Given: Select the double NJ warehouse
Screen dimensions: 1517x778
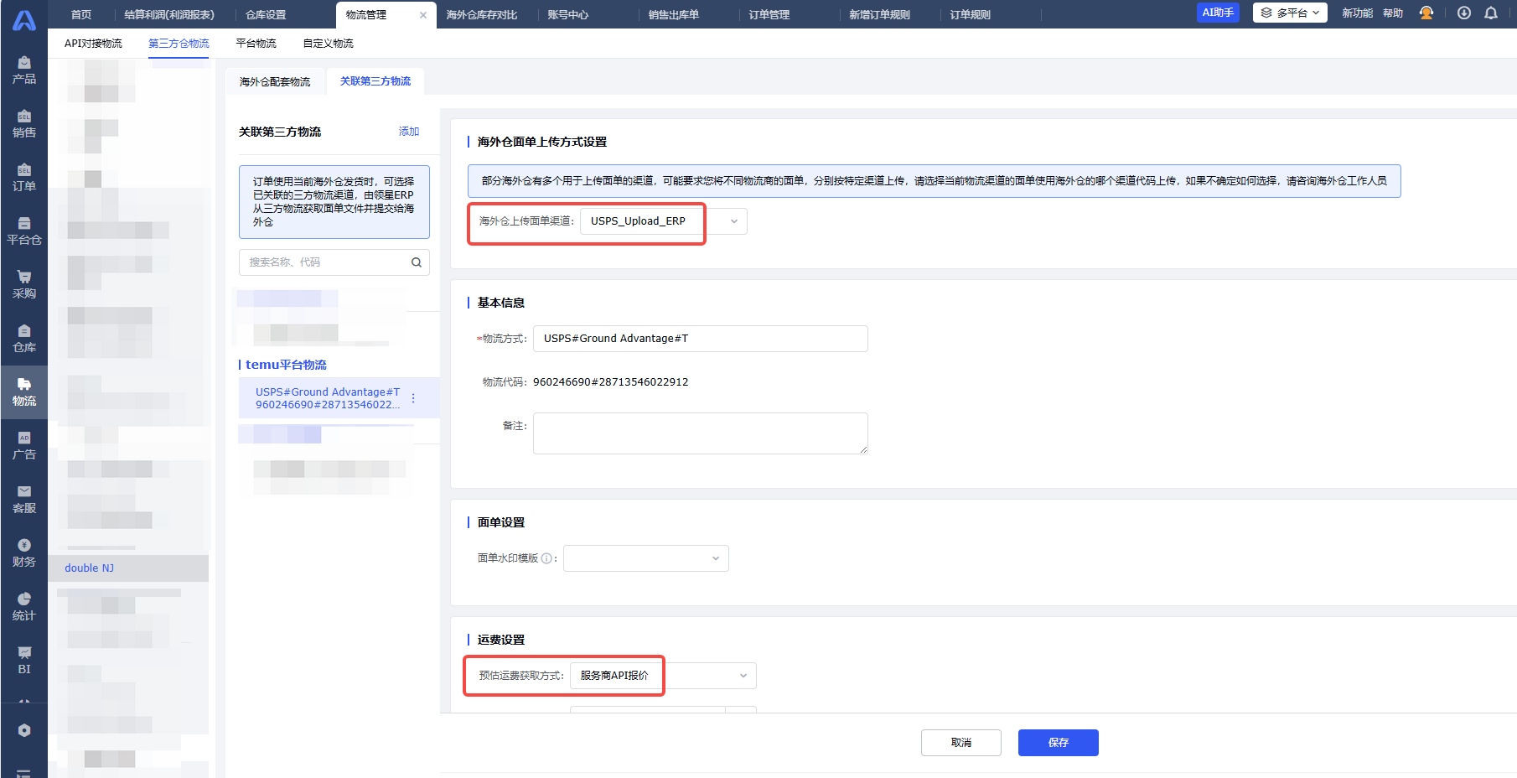Looking at the screenshot, I should pos(128,568).
